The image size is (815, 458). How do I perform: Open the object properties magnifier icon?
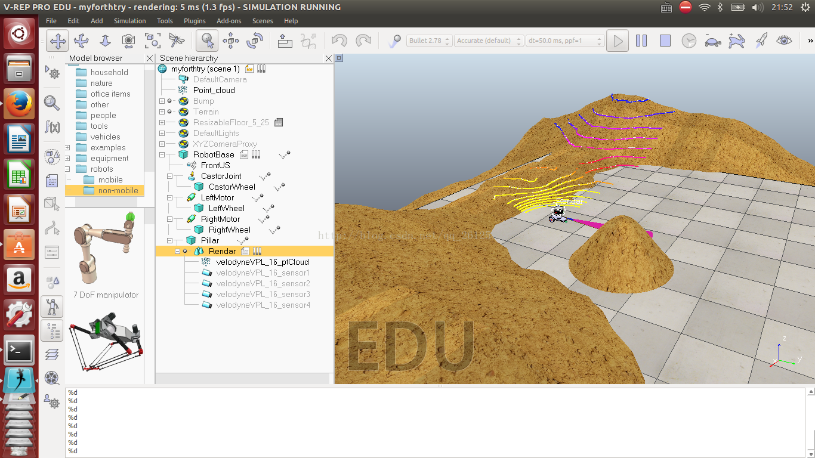53,103
